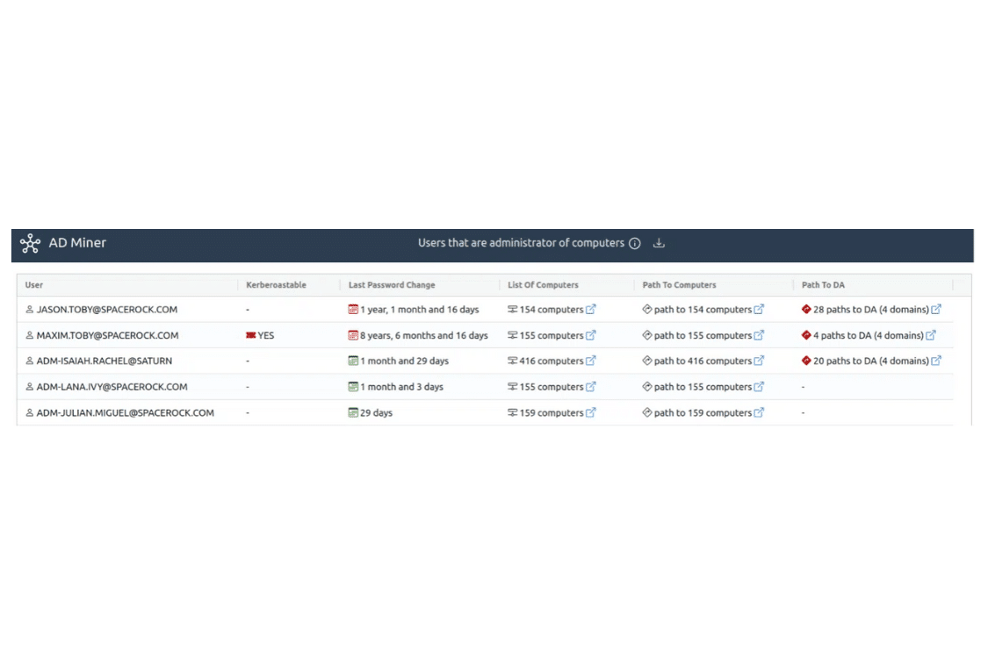Click the '1 month and 29 days' cell
The width and height of the screenshot is (988, 658).
pyautogui.click(x=405, y=361)
